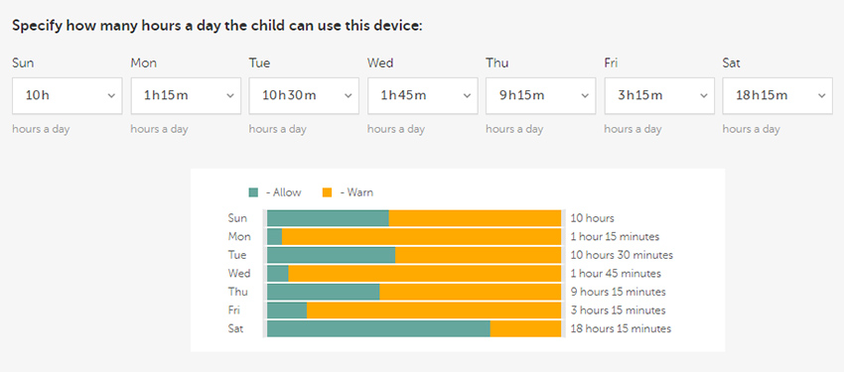Click the orange Warn segment of Mon bar

click(x=421, y=236)
